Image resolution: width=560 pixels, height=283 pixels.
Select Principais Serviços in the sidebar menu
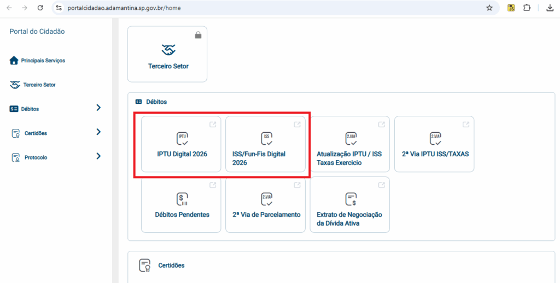pos(43,61)
